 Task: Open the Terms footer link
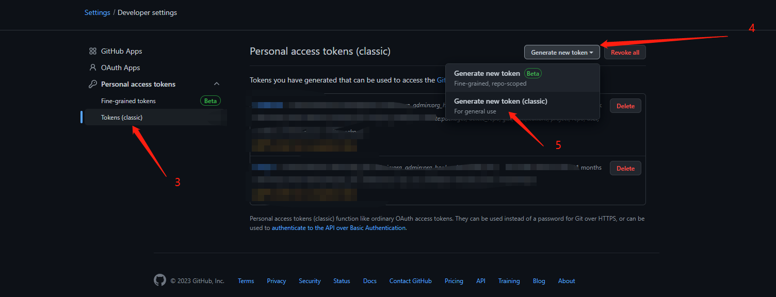click(246, 281)
